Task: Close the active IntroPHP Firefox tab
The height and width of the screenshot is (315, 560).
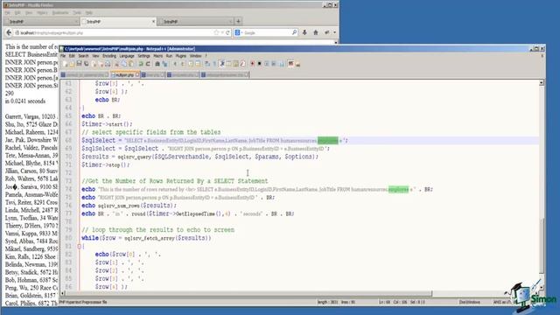Action: 154,22
